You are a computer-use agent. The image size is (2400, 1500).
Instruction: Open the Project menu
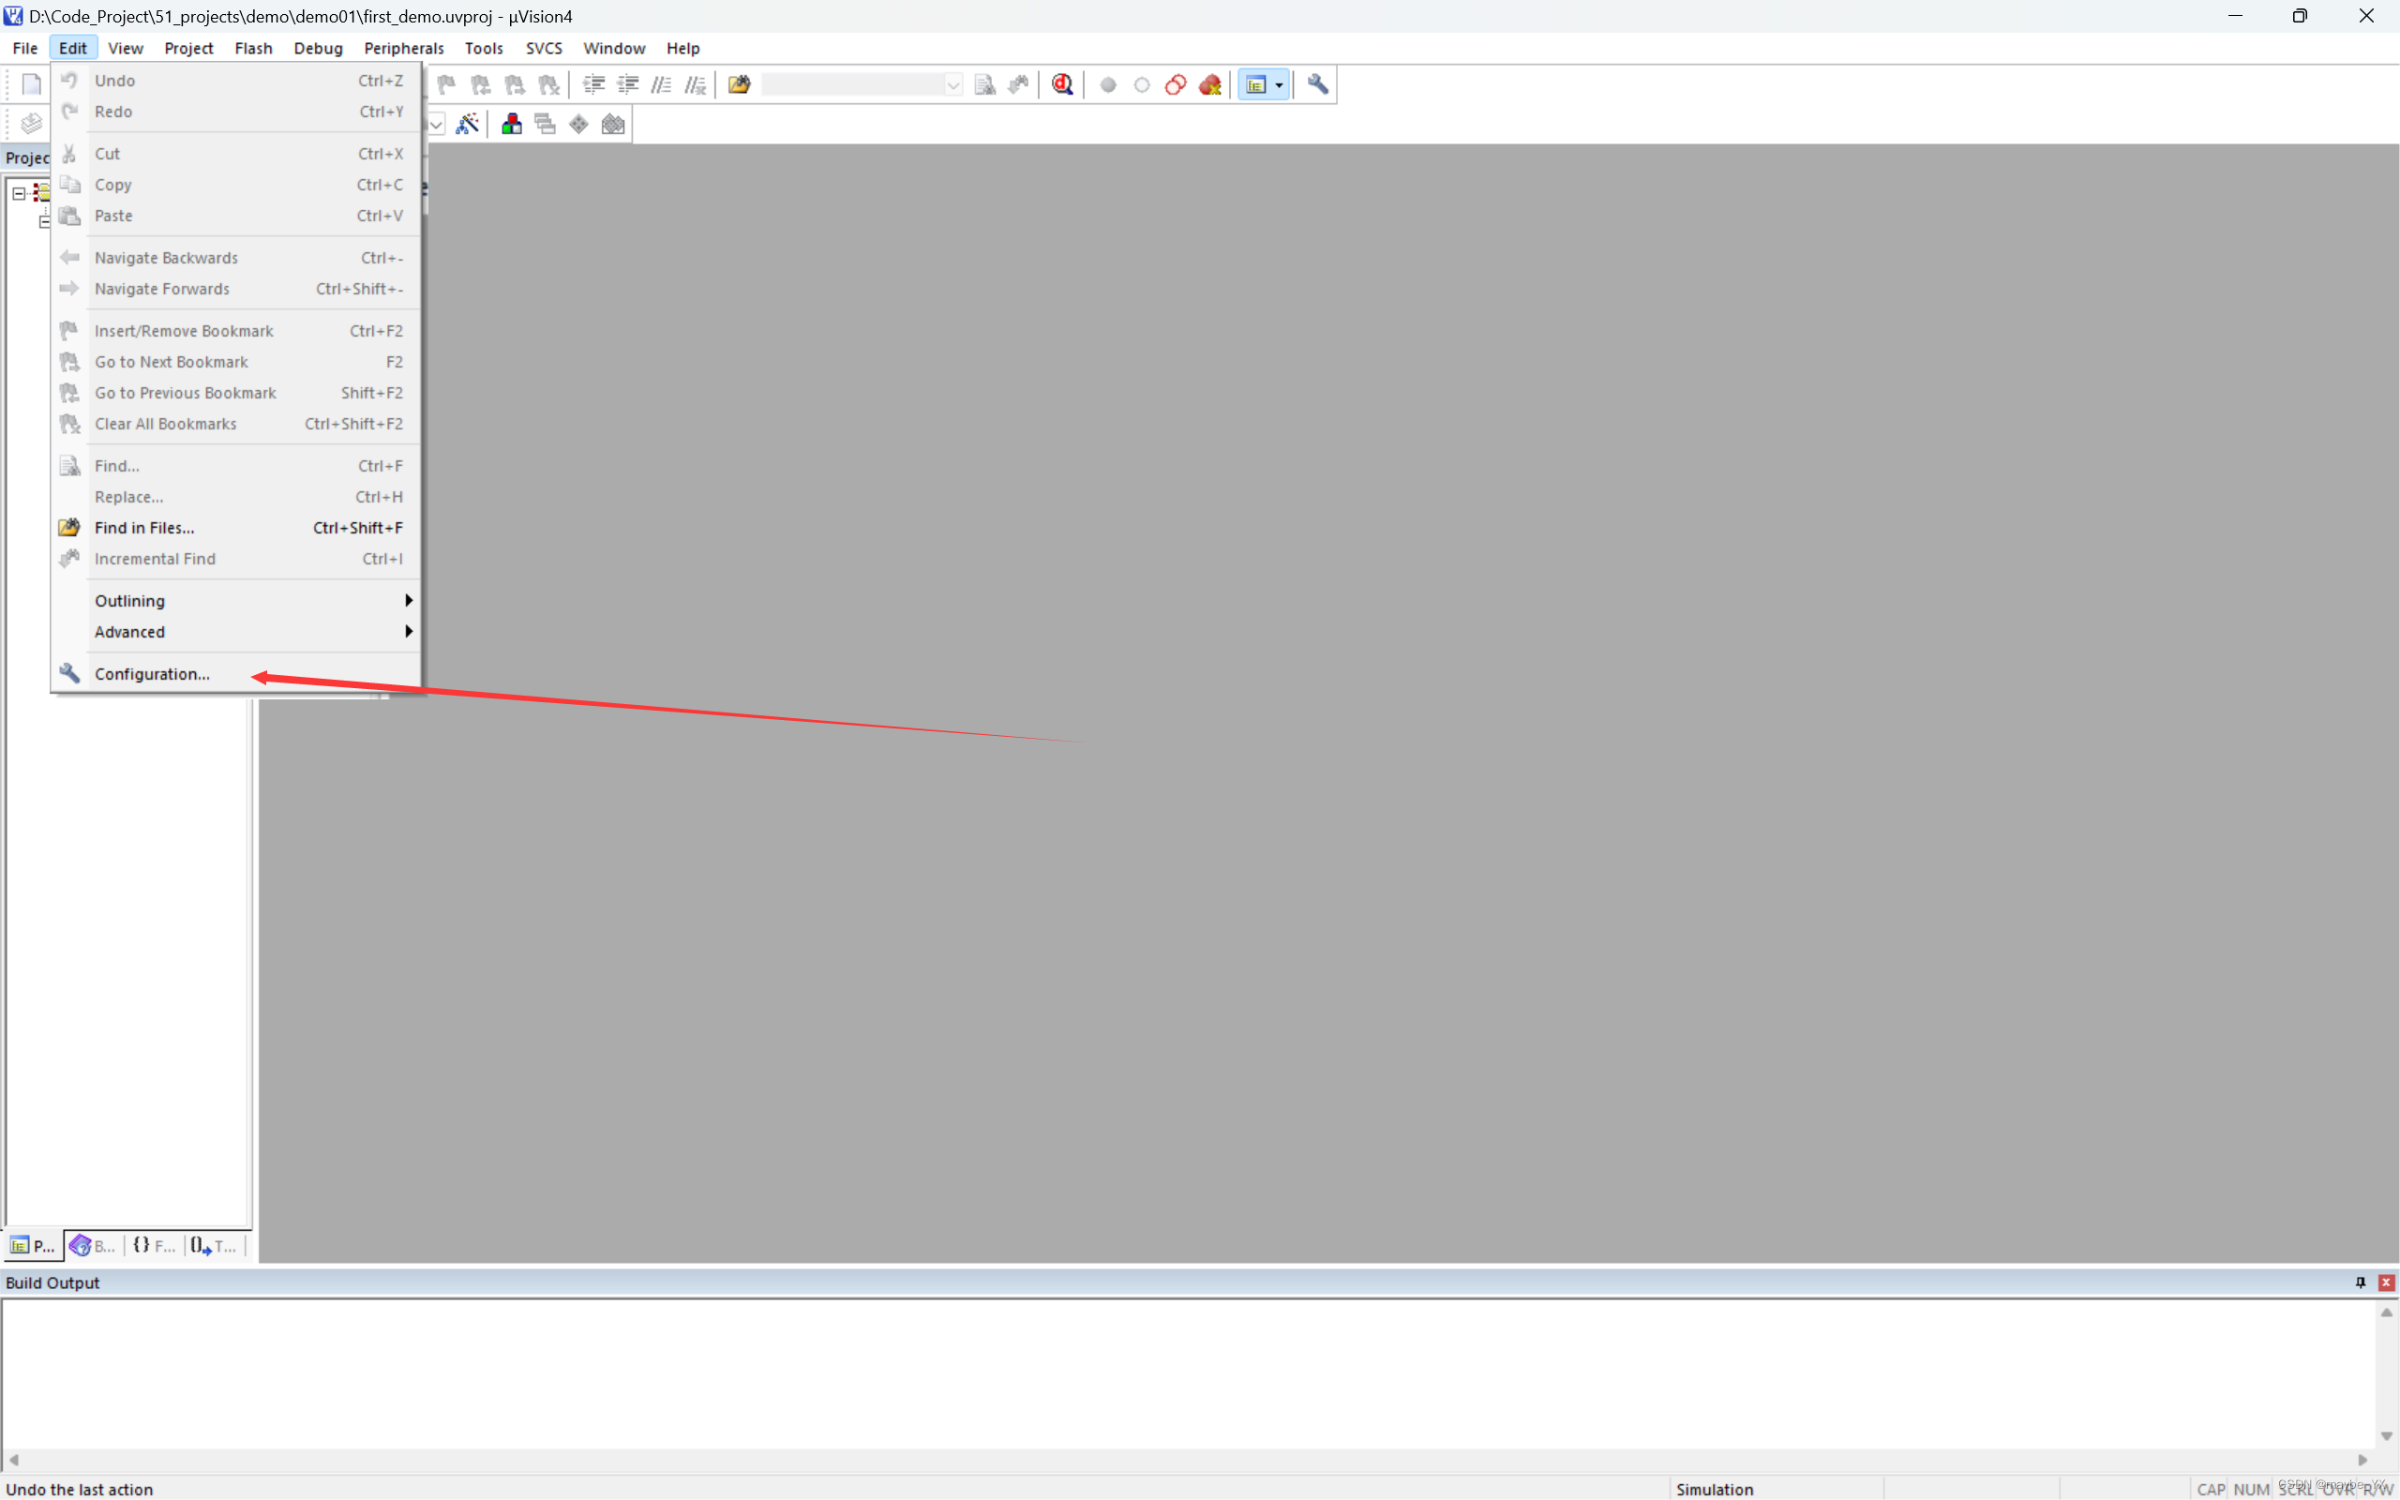[188, 48]
